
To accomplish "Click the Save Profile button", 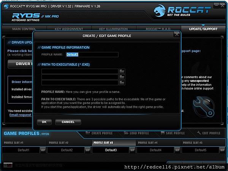I will point(173,133).
